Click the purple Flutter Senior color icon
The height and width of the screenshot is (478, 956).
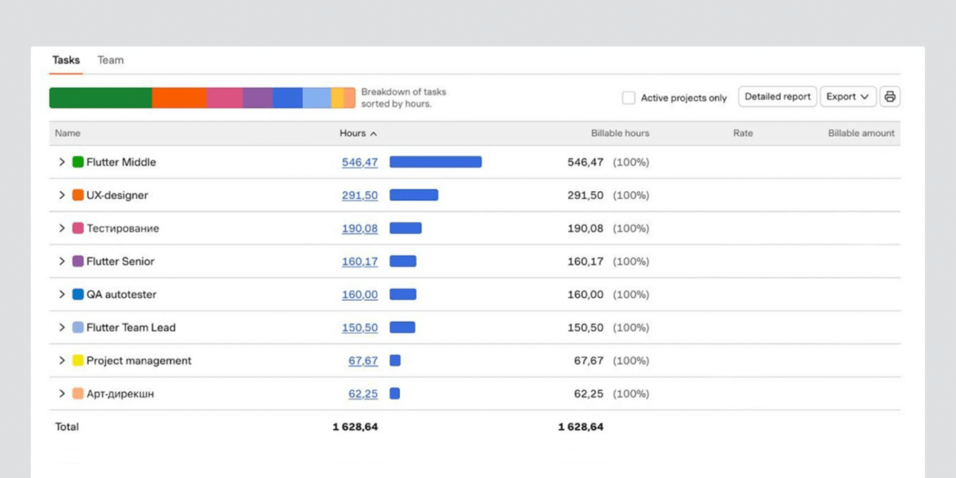pyautogui.click(x=78, y=261)
